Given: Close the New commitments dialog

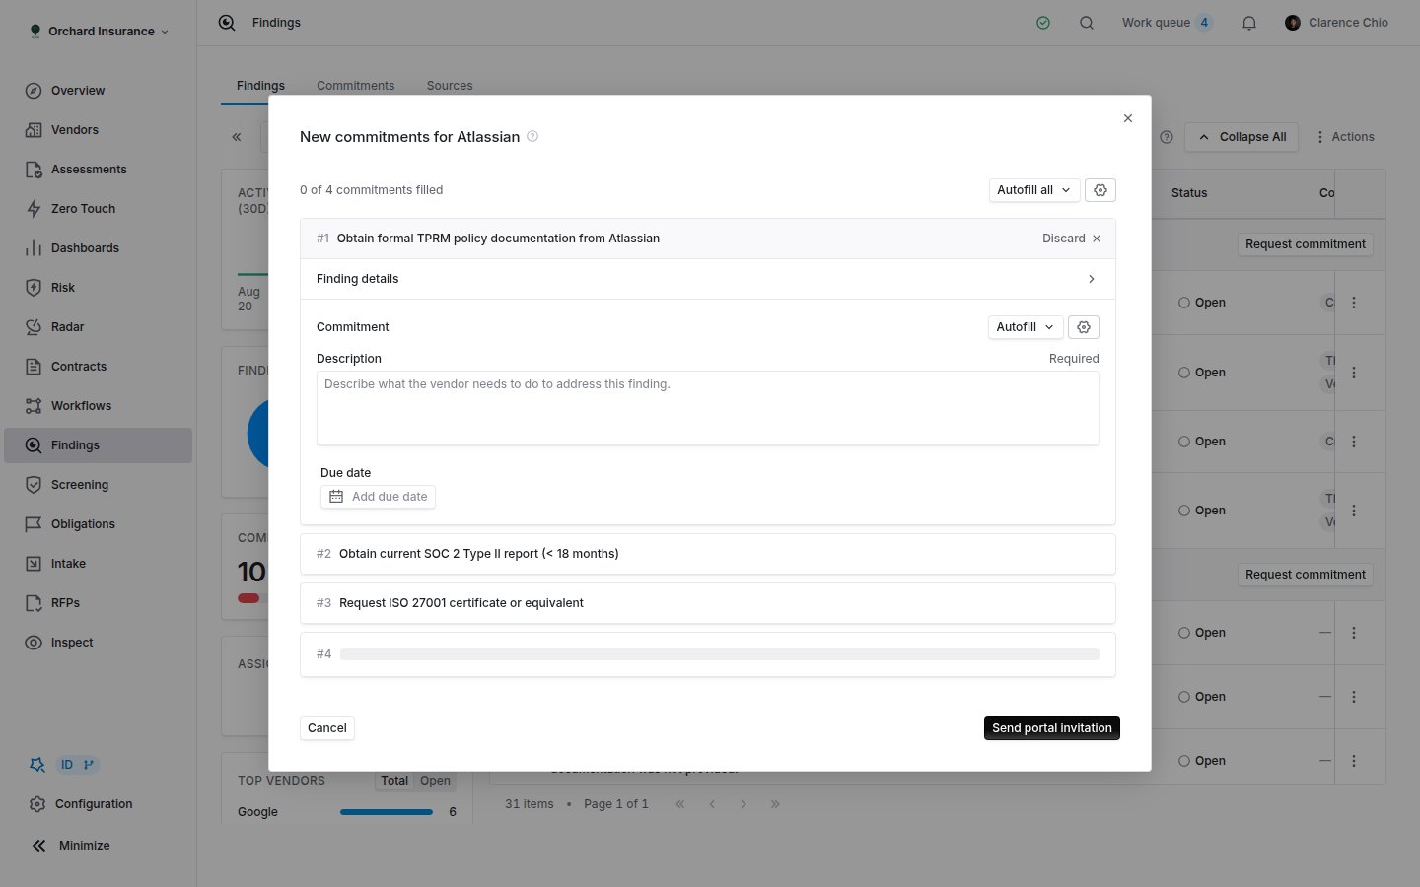Looking at the screenshot, I should point(1128,118).
